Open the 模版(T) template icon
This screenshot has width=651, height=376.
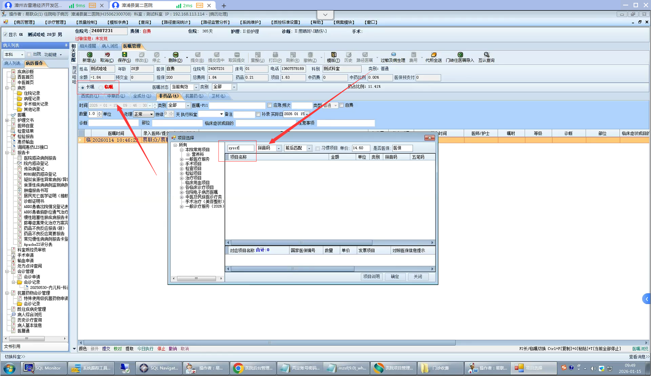click(333, 57)
